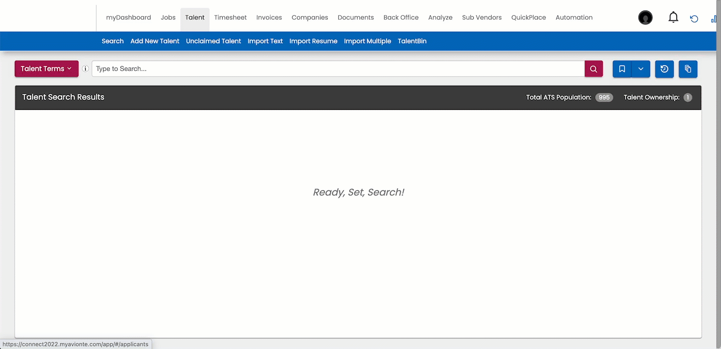Screen dimensions: 721x349
Task: Click the magnifier search button
Action: [x=594, y=69]
